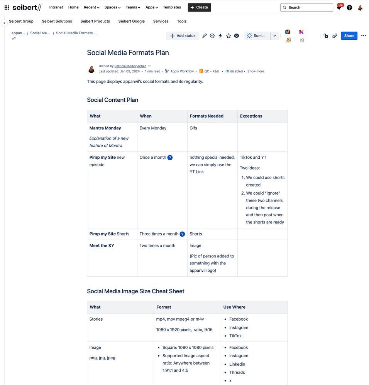Screen dimensions: 369x385
Task: Go to Home in top navigation
Action: click(73, 7)
